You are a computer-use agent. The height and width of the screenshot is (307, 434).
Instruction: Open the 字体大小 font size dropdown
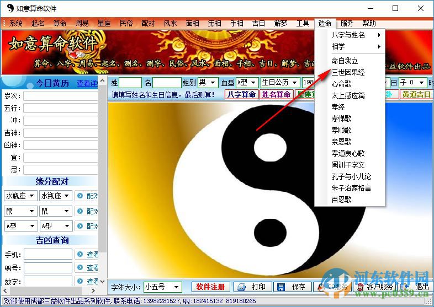163,287
